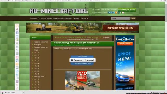Click the orange icon at top of share bar

(x=17, y=26)
